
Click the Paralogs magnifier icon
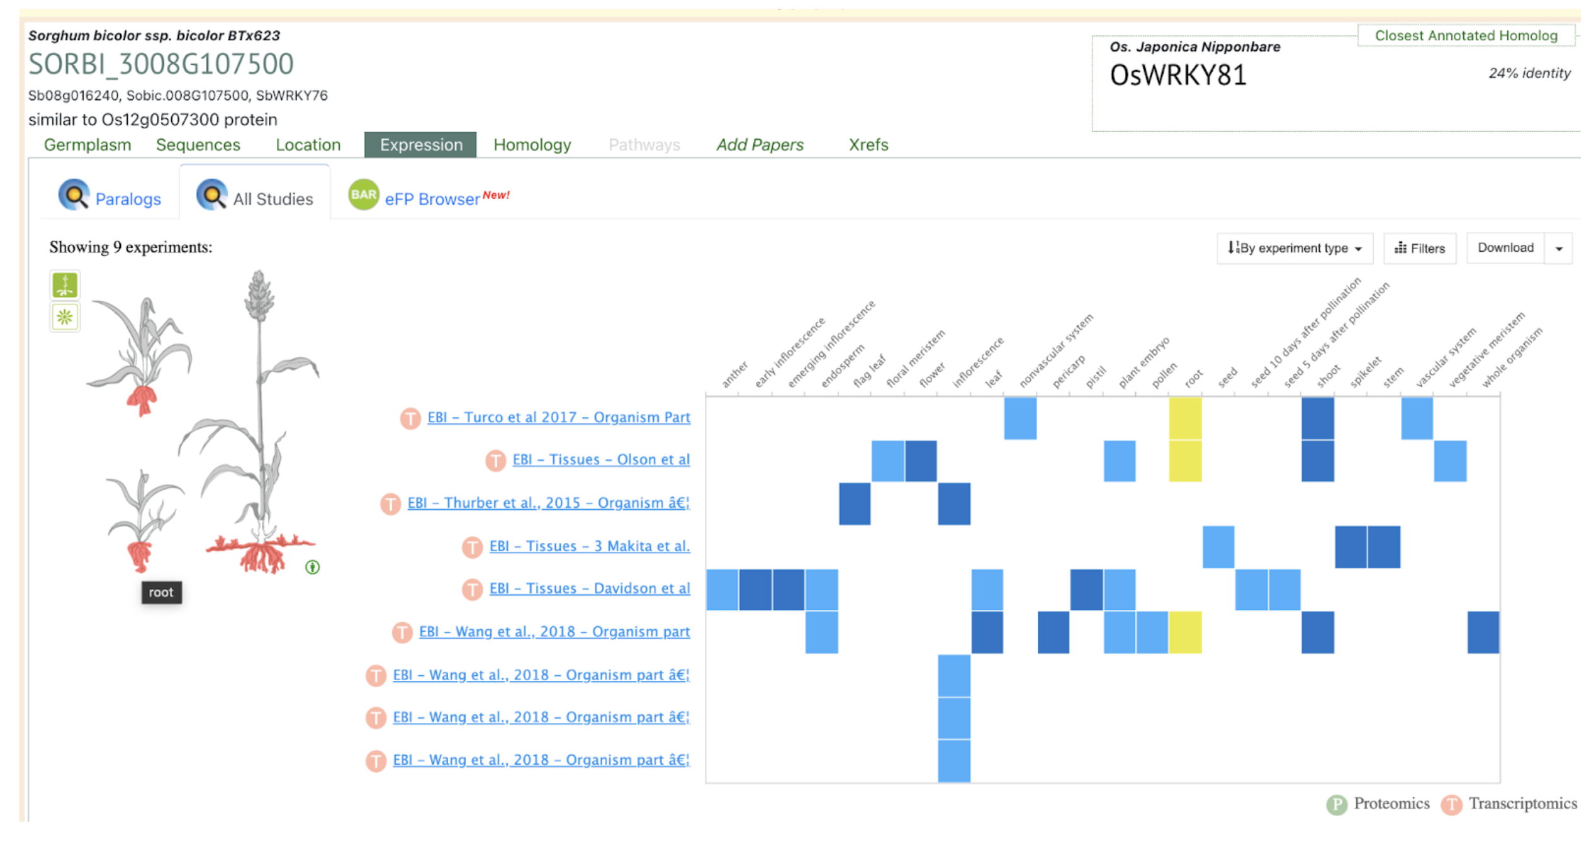(74, 195)
